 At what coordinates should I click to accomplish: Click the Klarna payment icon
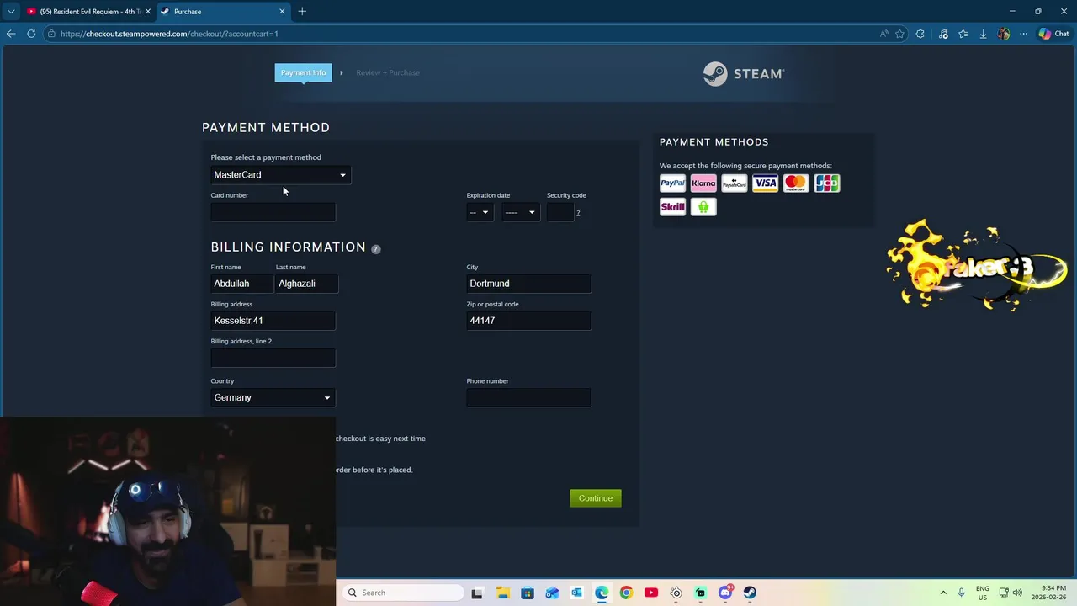click(x=703, y=183)
